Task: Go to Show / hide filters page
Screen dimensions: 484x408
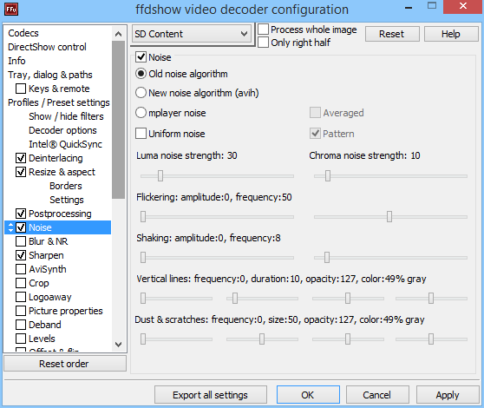Action: pos(66,116)
